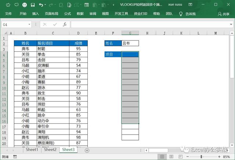235x160 pixels.
Task: Open the 文件 menu
Action: tap(8, 14)
